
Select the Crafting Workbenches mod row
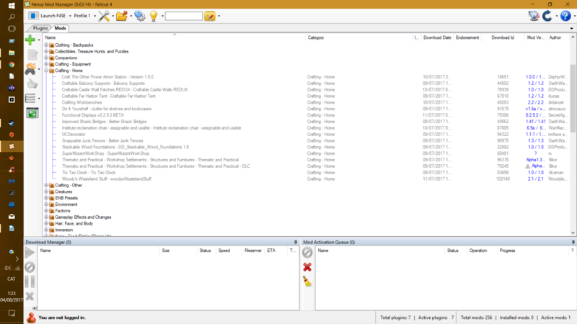(82, 102)
